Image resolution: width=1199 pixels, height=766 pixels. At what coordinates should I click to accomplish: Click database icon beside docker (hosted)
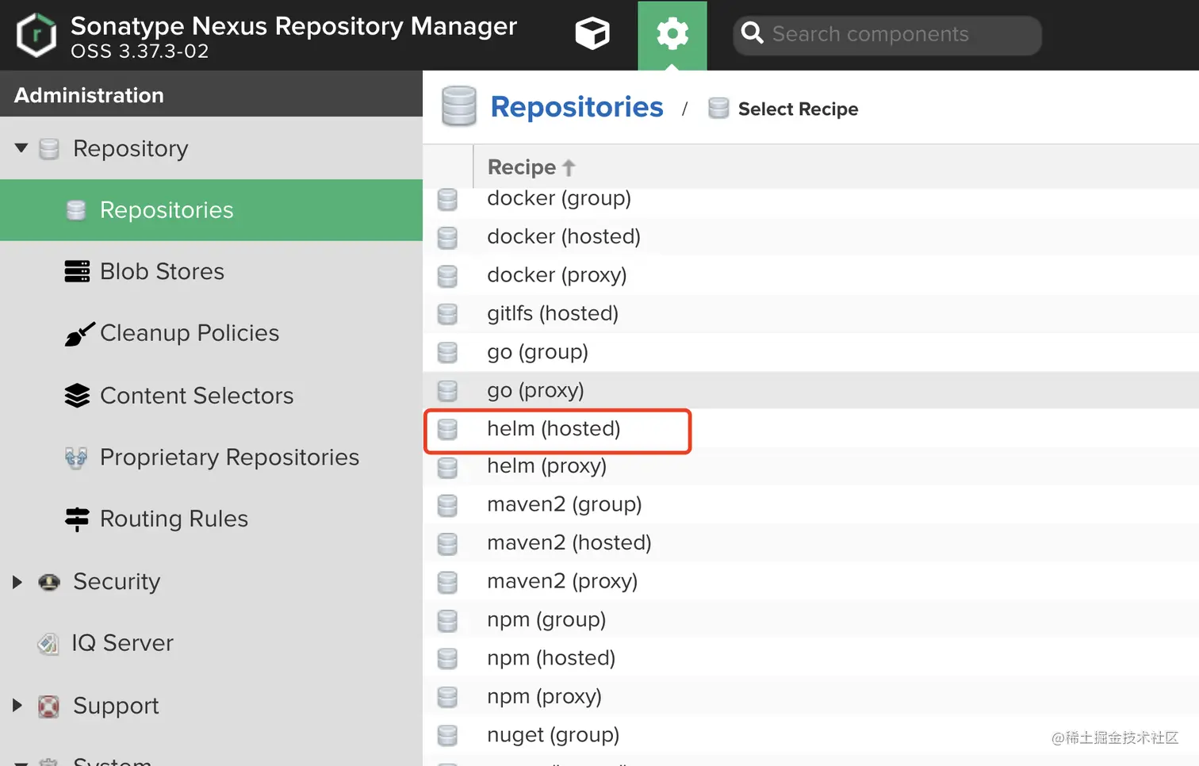pos(447,237)
